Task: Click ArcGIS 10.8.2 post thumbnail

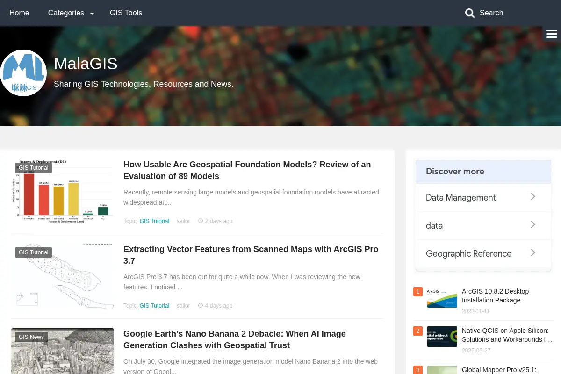Action: pyautogui.click(x=442, y=297)
